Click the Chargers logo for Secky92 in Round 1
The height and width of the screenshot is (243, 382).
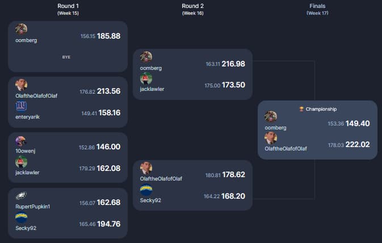pyautogui.click(x=21, y=217)
